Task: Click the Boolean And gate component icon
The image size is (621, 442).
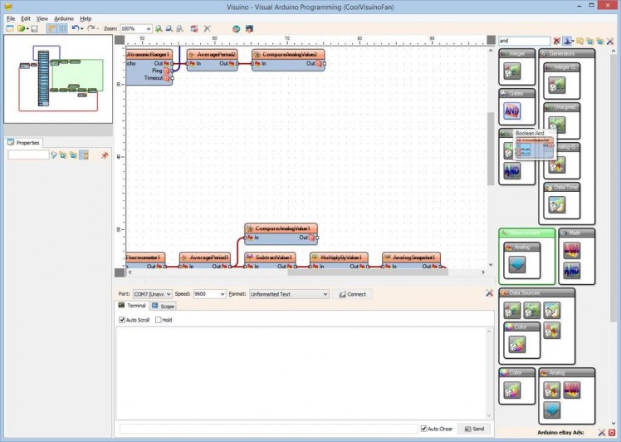Action: (512, 110)
